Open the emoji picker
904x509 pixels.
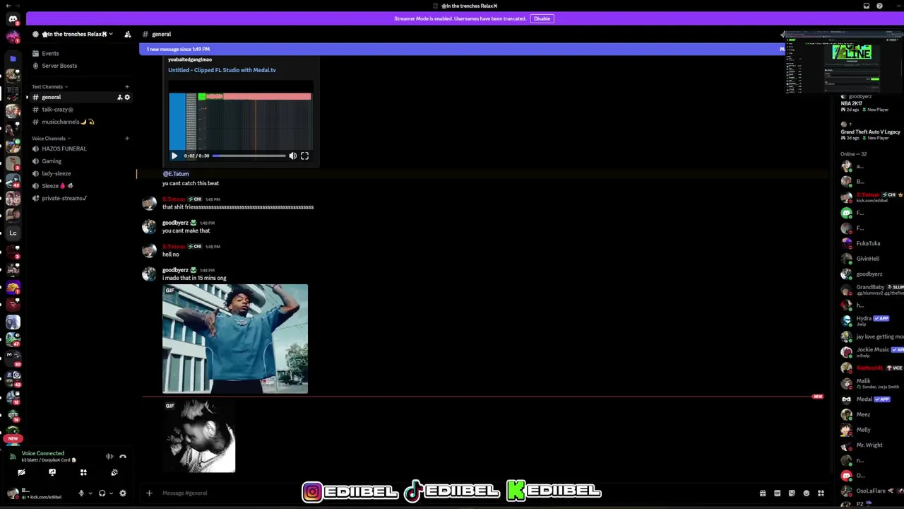click(807, 493)
